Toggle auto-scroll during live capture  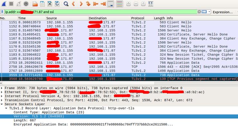pos(111,4)
